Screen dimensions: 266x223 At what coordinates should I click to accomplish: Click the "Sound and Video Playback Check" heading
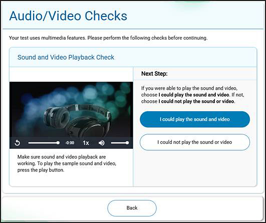pos(66,57)
